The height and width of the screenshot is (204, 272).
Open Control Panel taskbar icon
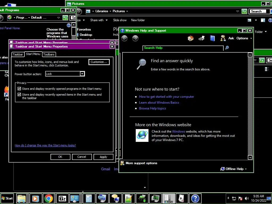point(75,198)
